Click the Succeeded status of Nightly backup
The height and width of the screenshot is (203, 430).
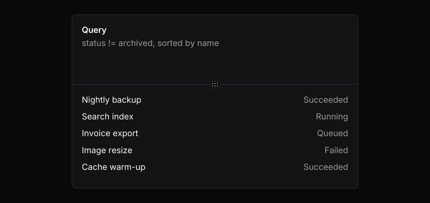[x=326, y=100]
